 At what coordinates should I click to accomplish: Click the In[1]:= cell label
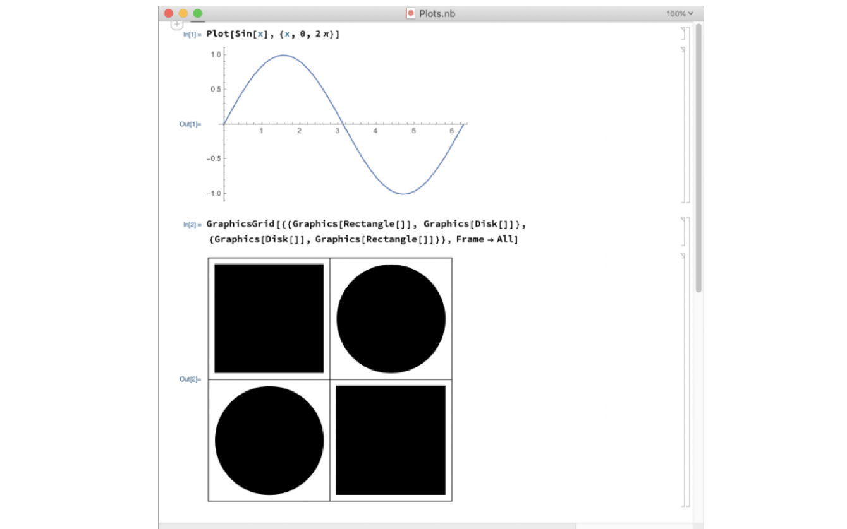[x=192, y=35]
